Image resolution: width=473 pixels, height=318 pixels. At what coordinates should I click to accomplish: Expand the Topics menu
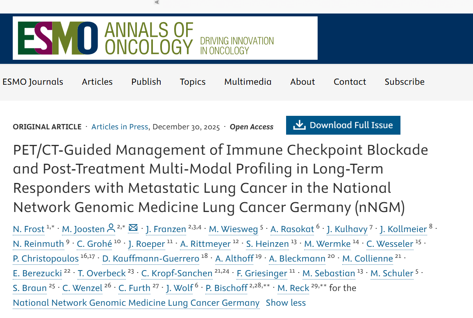193,82
